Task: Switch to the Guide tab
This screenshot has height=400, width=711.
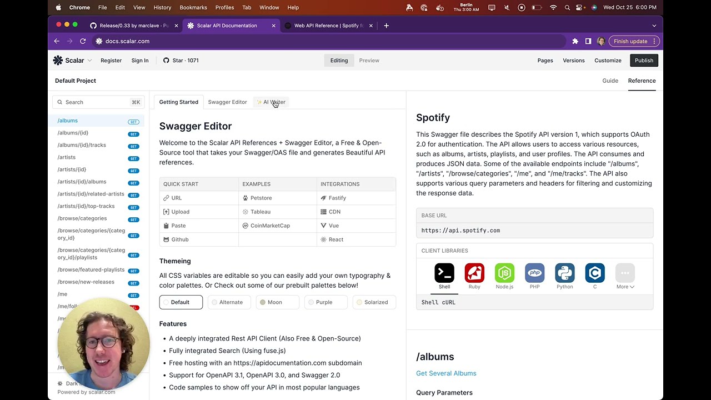Action: coord(610,81)
